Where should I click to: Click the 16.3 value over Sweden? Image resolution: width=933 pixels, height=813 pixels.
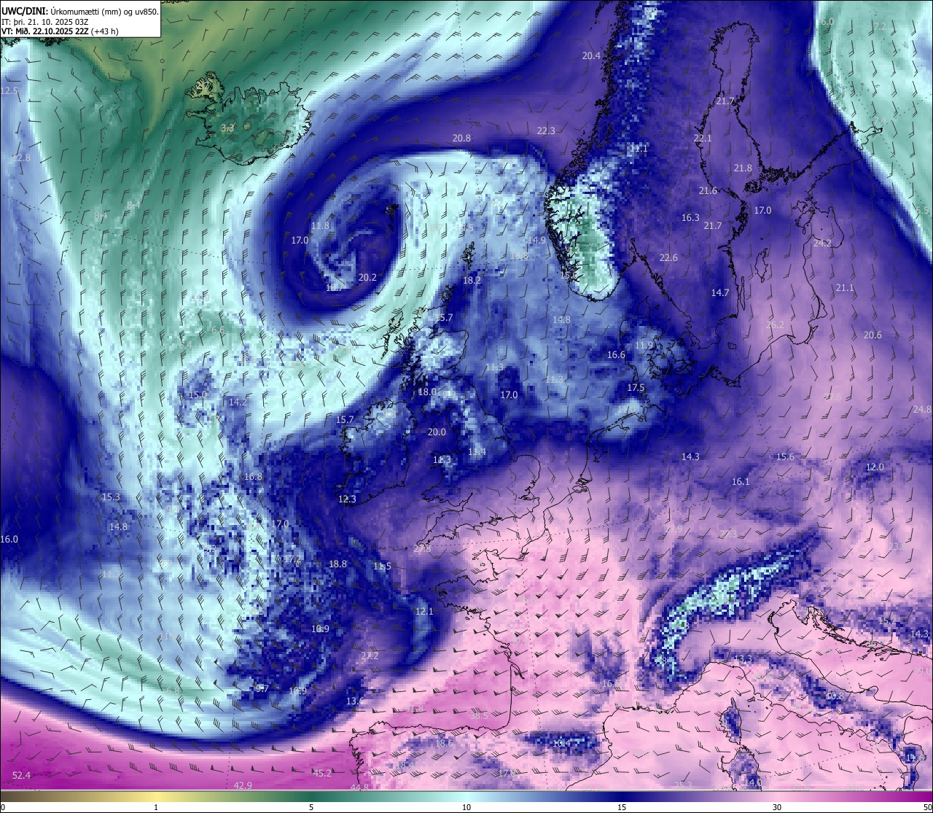pyautogui.click(x=690, y=218)
